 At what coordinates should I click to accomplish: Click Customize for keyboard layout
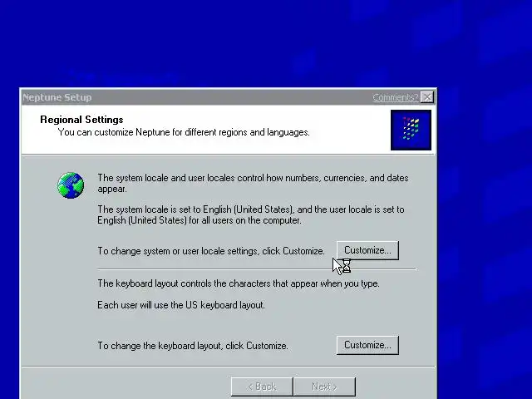pyautogui.click(x=367, y=346)
